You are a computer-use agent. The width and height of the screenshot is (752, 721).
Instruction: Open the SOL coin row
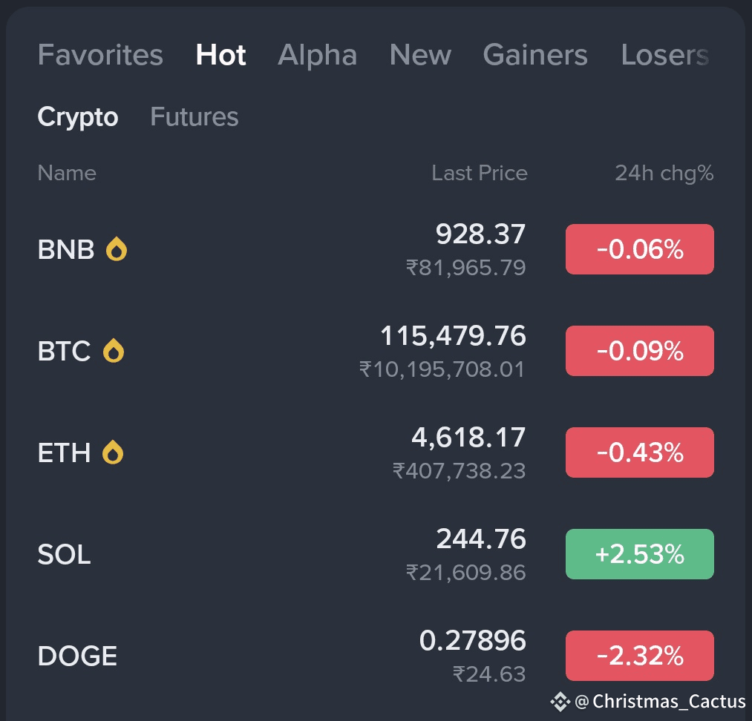click(x=376, y=554)
